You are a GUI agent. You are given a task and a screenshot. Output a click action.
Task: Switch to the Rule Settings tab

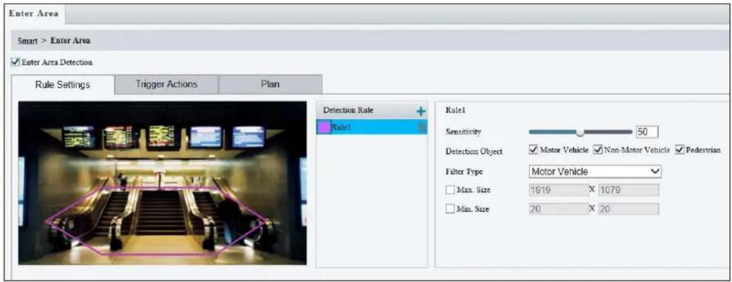click(x=63, y=85)
